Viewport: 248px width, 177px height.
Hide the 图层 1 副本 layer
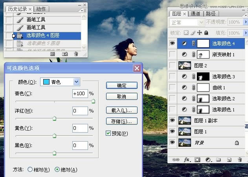click(x=173, y=120)
